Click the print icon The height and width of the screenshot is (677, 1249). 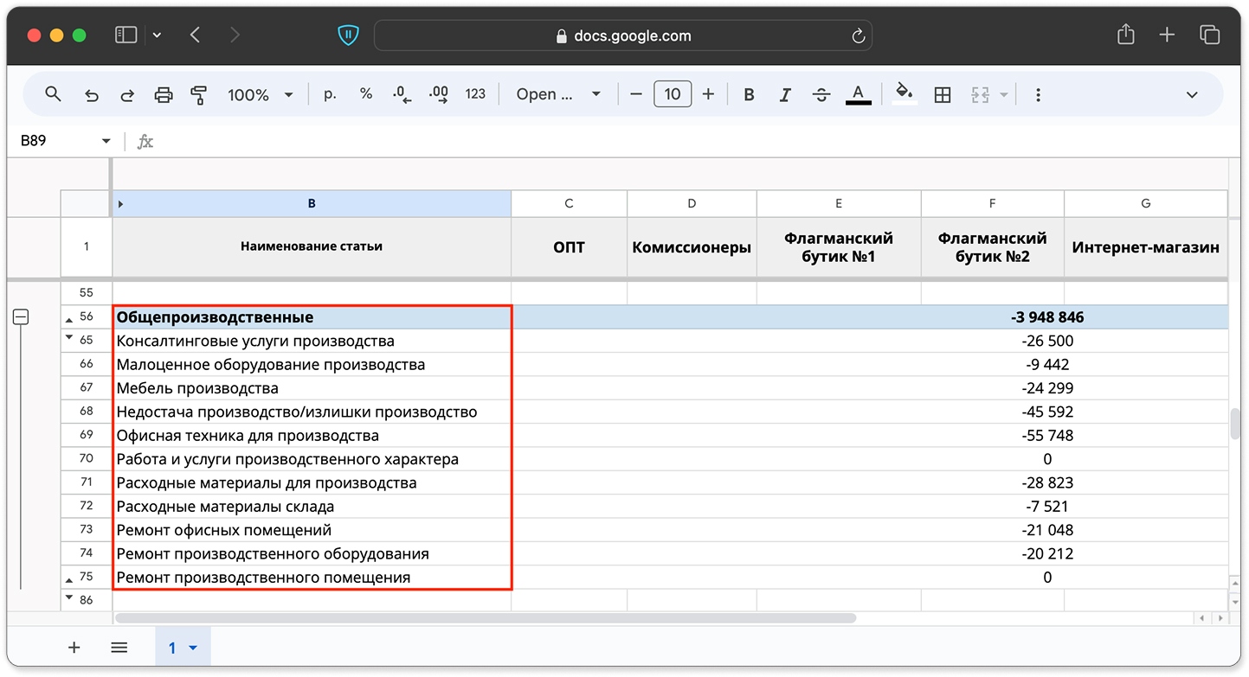click(163, 95)
